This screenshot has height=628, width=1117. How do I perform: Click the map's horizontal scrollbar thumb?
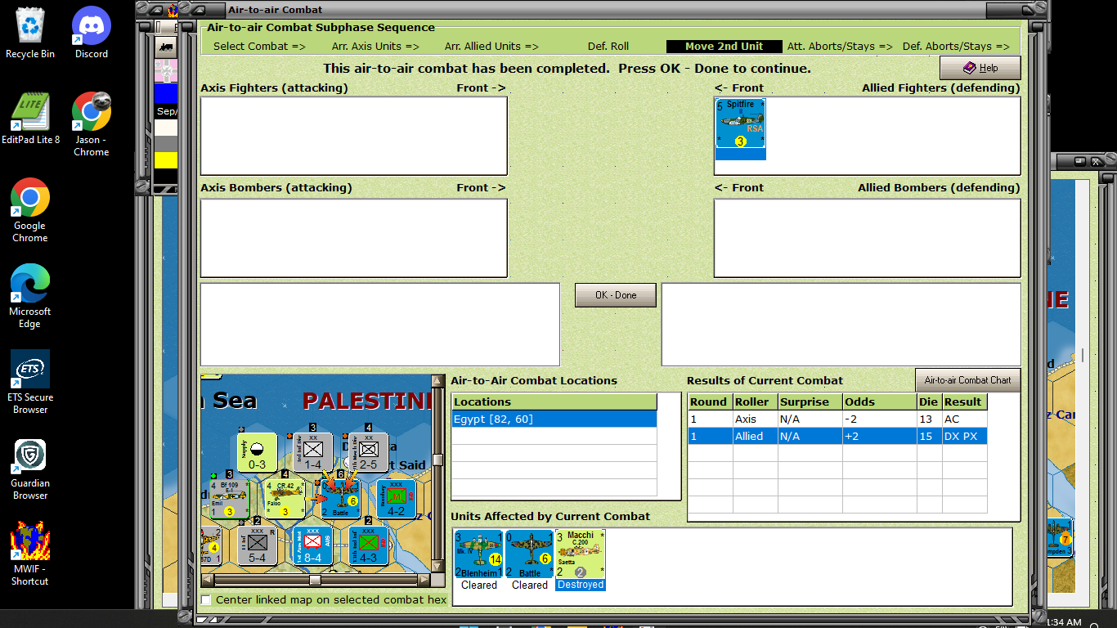tap(315, 580)
